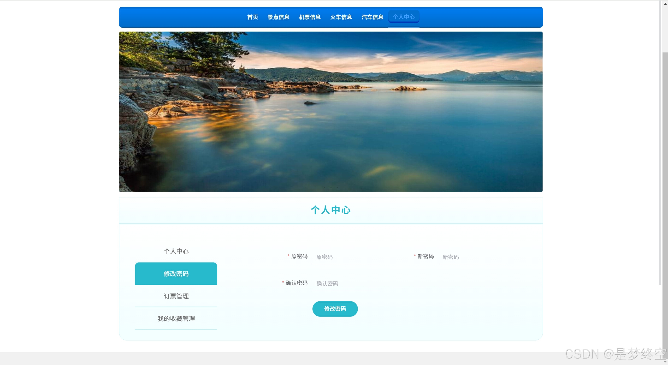Image resolution: width=668 pixels, height=365 pixels.
Task: Go to the 首页 nav item
Action: 252,17
